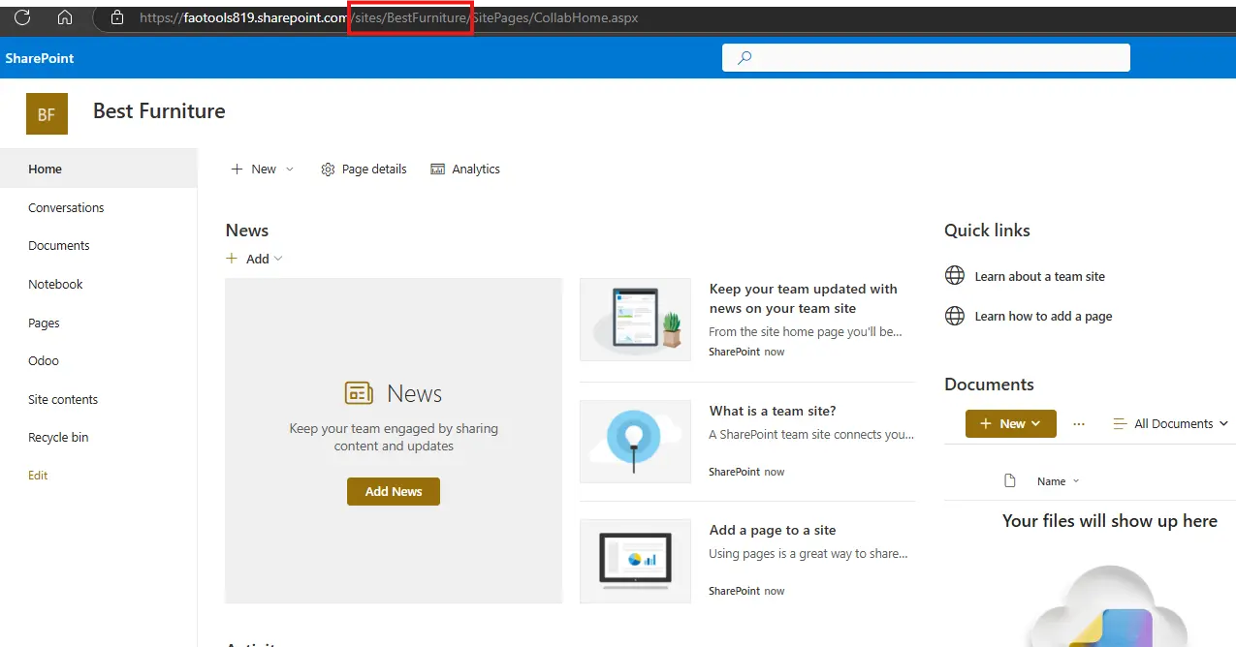1236x647 pixels.
Task: Click globe icon for Learn how to add a page
Action: tap(955, 316)
